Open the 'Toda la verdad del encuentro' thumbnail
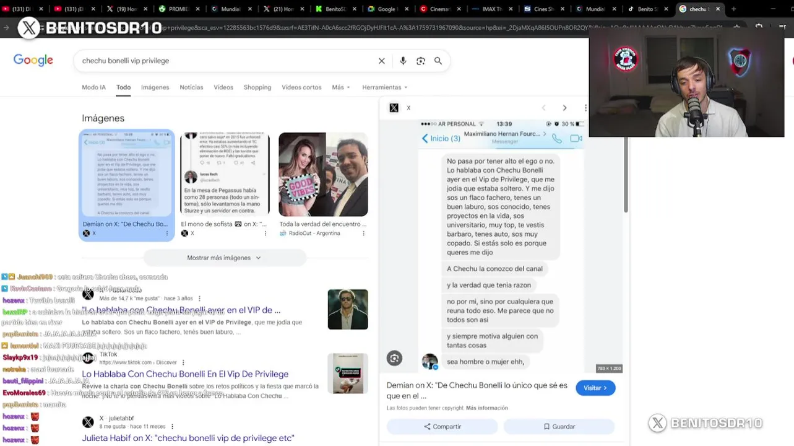 click(x=323, y=174)
